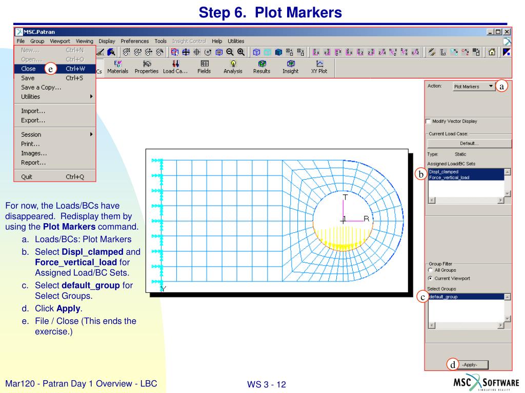
Task: Click up arrow of Select Groups vertical scrollbar
Action: pos(508,297)
